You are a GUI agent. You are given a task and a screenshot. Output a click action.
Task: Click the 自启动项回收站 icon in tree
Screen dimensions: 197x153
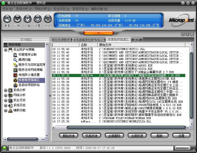(15, 85)
